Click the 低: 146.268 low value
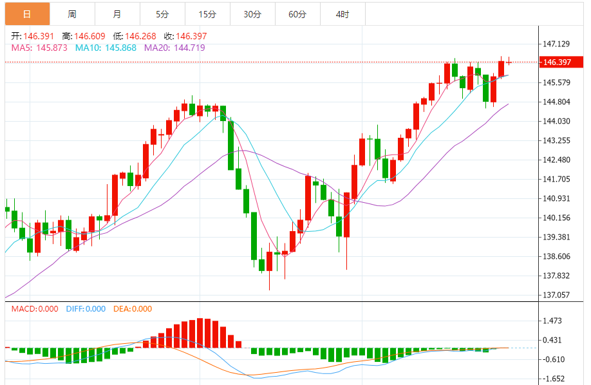The width and height of the screenshot is (591, 385). 135,36
